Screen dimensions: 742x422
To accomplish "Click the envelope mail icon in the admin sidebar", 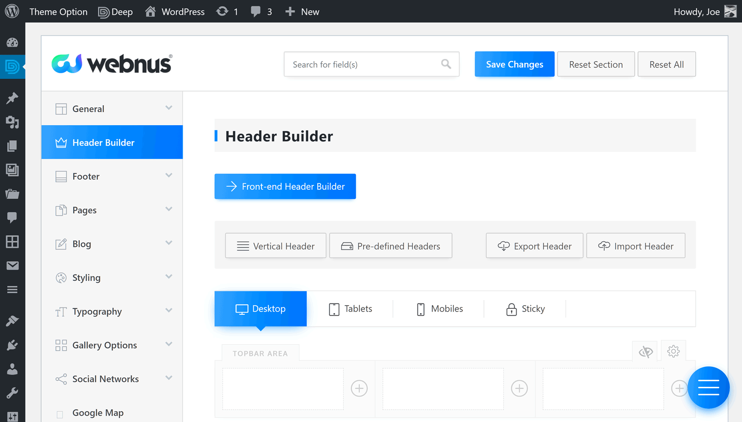I will point(13,266).
